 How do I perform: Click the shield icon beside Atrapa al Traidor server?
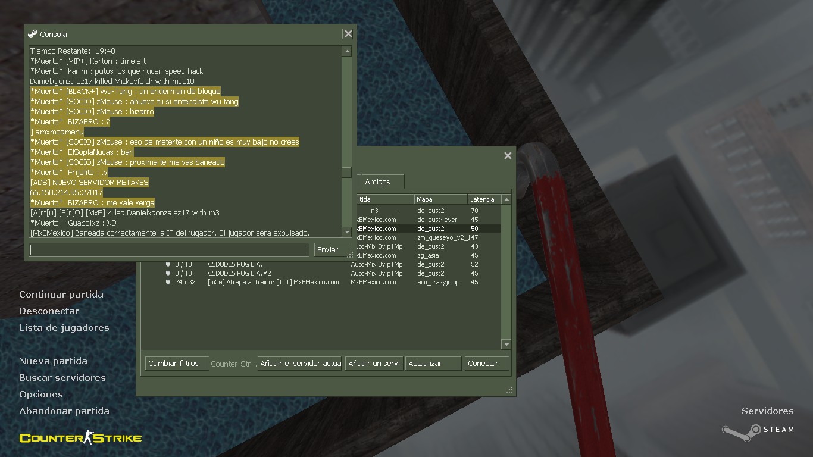[168, 282]
